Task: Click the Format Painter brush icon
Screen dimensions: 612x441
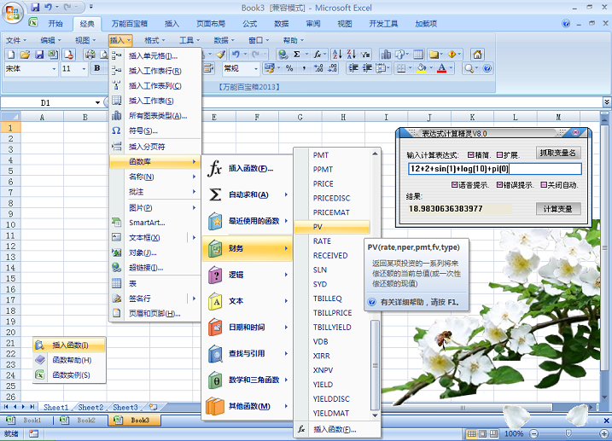Action: pyautogui.click(x=221, y=55)
